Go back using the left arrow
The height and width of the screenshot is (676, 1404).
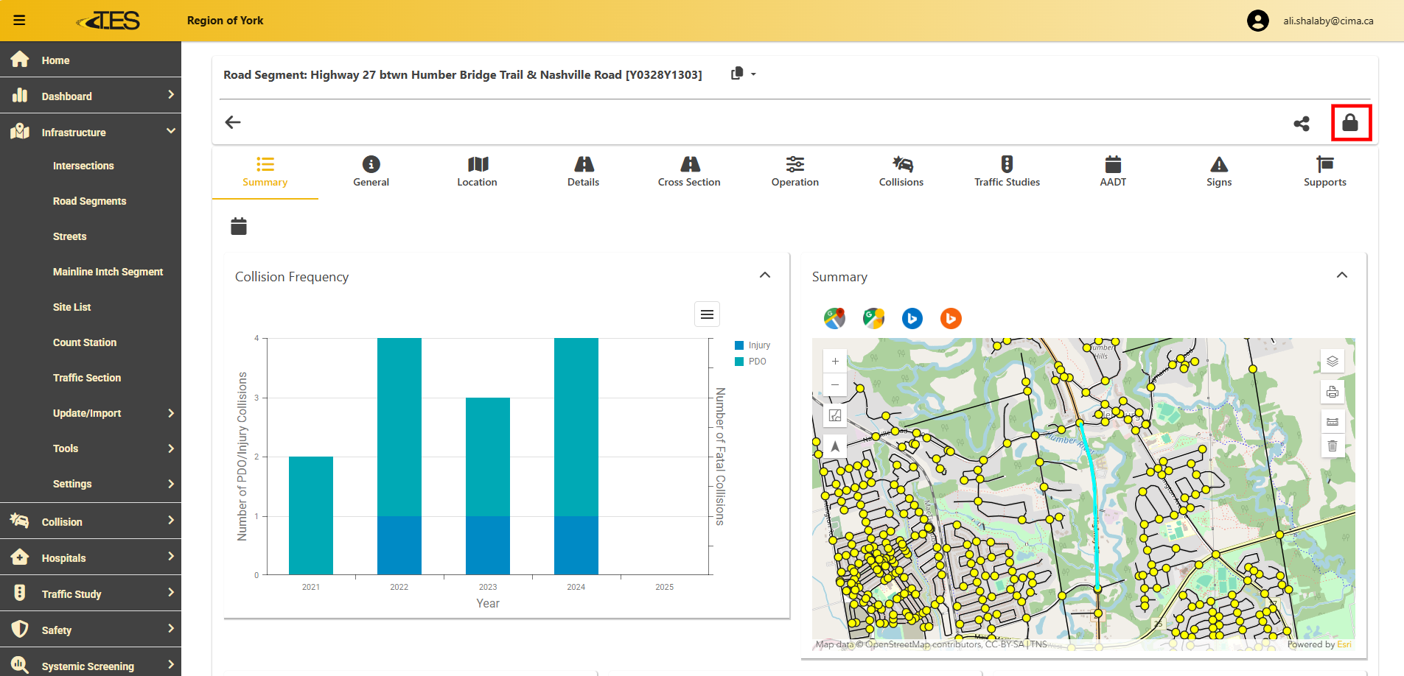pyautogui.click(x=233, y=122)
